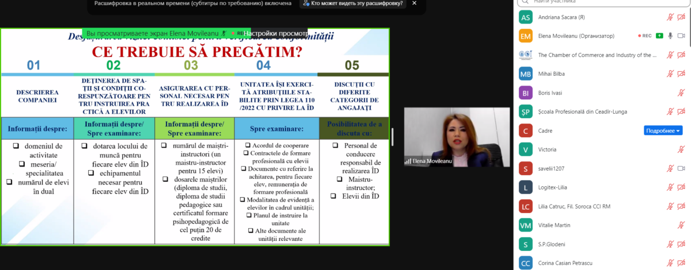Click muted microphone icon for Victoria

click(x=681, y=149)
